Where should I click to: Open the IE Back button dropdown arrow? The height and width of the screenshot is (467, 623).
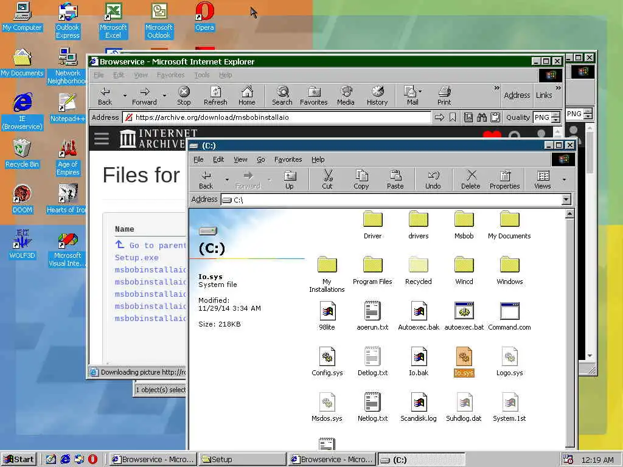point(125,95)
